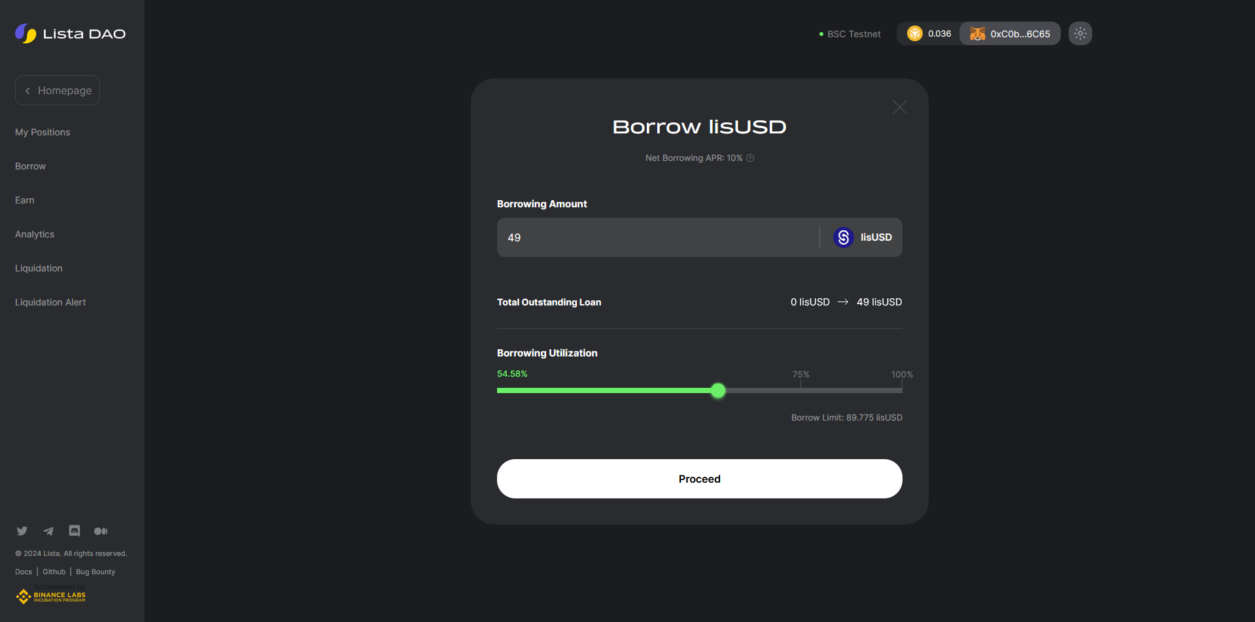The image size is (1255, 622).
Task: Click the BNB balance coin icon
Action: point(914,33)
